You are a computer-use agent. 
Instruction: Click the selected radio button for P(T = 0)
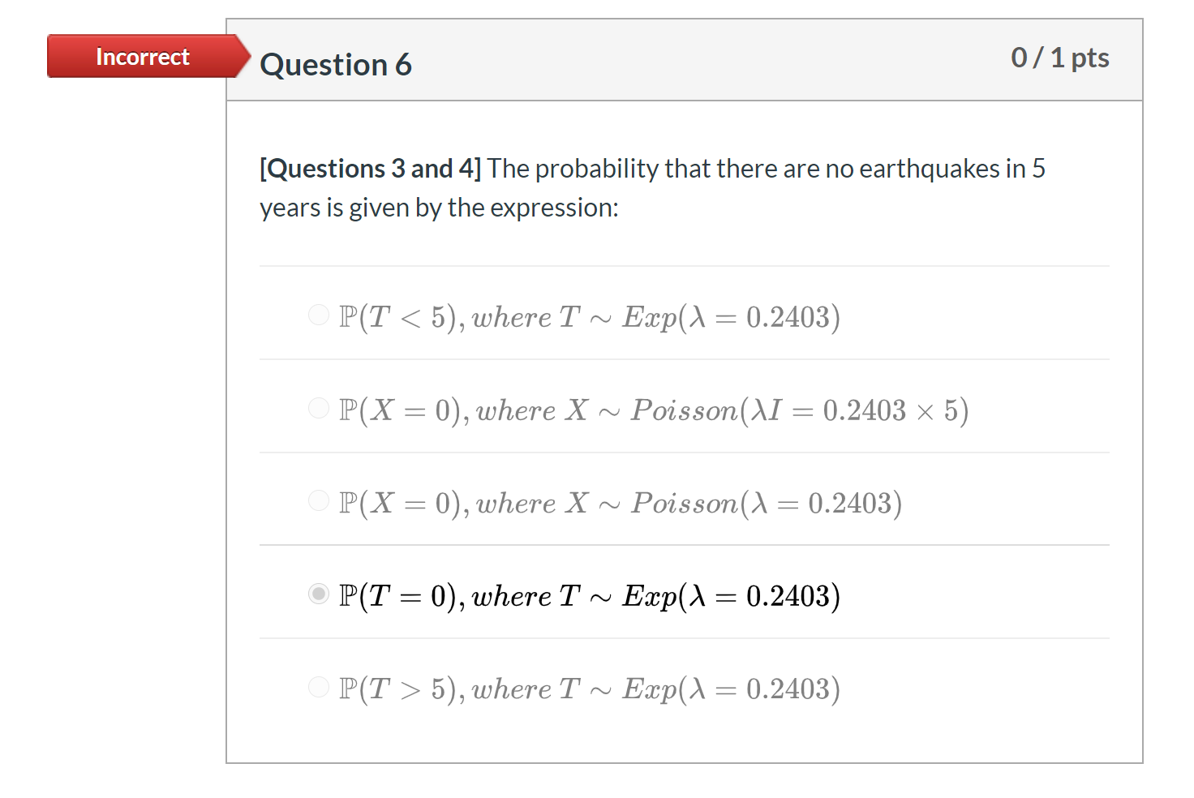pos(319,594)
